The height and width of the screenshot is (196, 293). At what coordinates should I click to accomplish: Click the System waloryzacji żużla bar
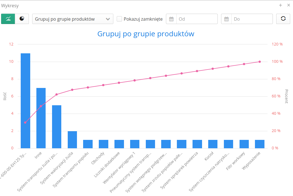pos(72,140)
